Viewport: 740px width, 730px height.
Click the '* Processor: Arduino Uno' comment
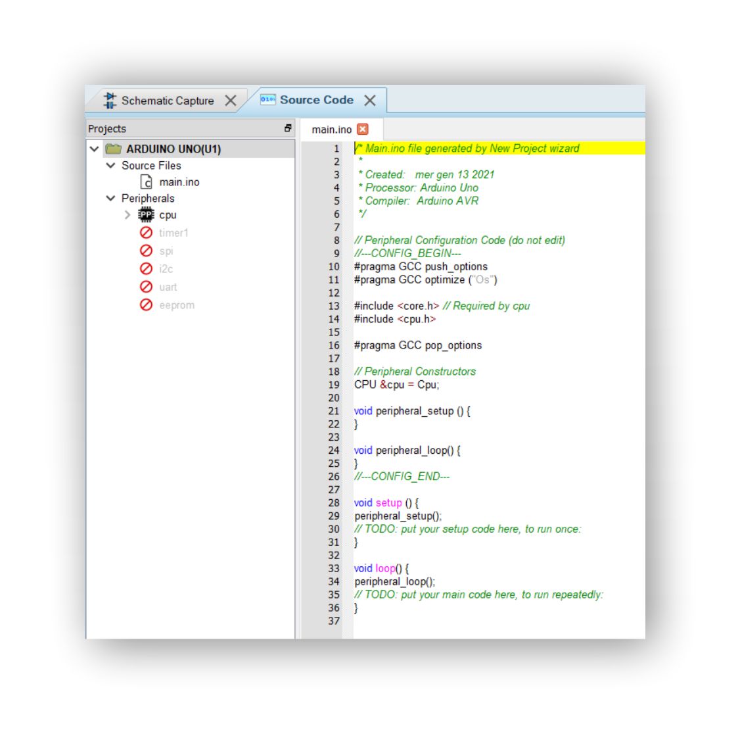[x=418, y=188]
